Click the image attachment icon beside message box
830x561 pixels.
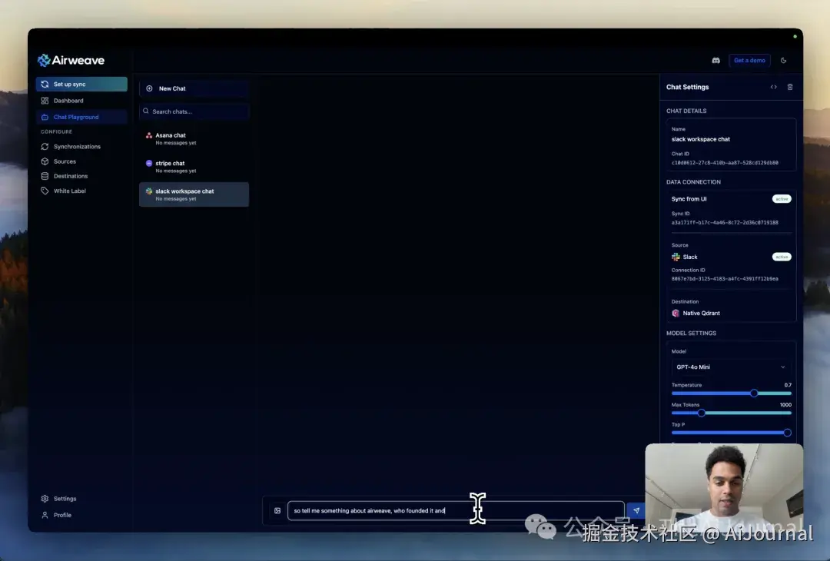tap(277, 510)
